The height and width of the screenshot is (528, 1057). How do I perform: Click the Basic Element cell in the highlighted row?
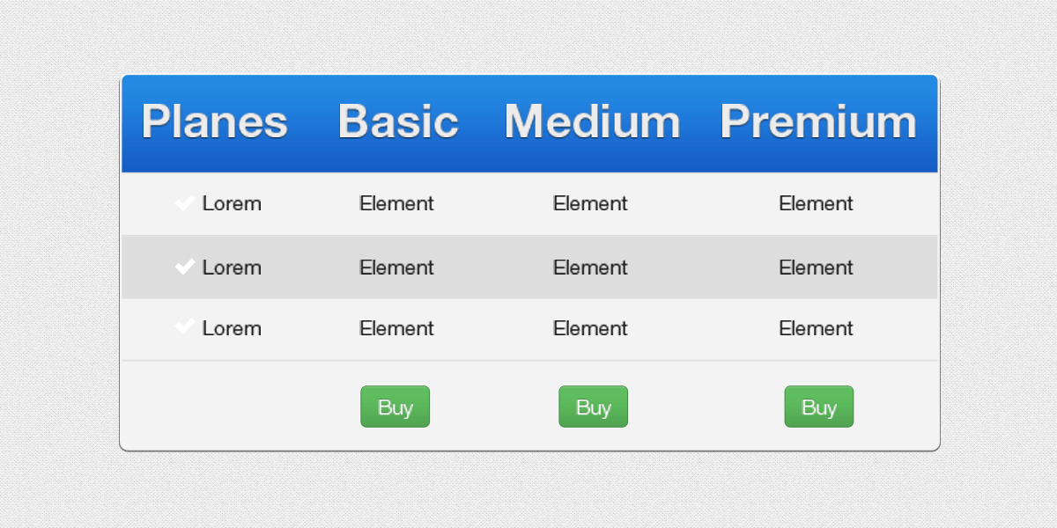pyautogui.click(x=396, y=268)
